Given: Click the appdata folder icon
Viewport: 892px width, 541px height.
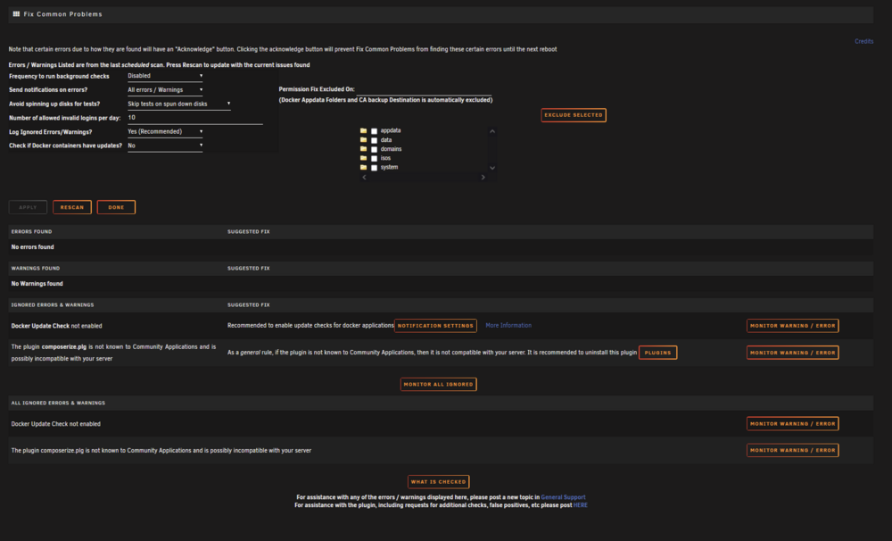Looking at the screenshot, I should pos(364,130).
